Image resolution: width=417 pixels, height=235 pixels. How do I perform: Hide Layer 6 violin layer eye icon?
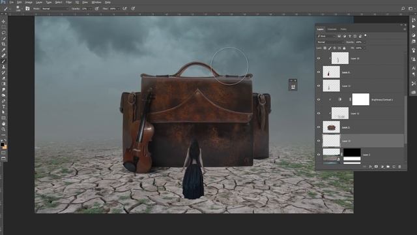coord(319,72)
